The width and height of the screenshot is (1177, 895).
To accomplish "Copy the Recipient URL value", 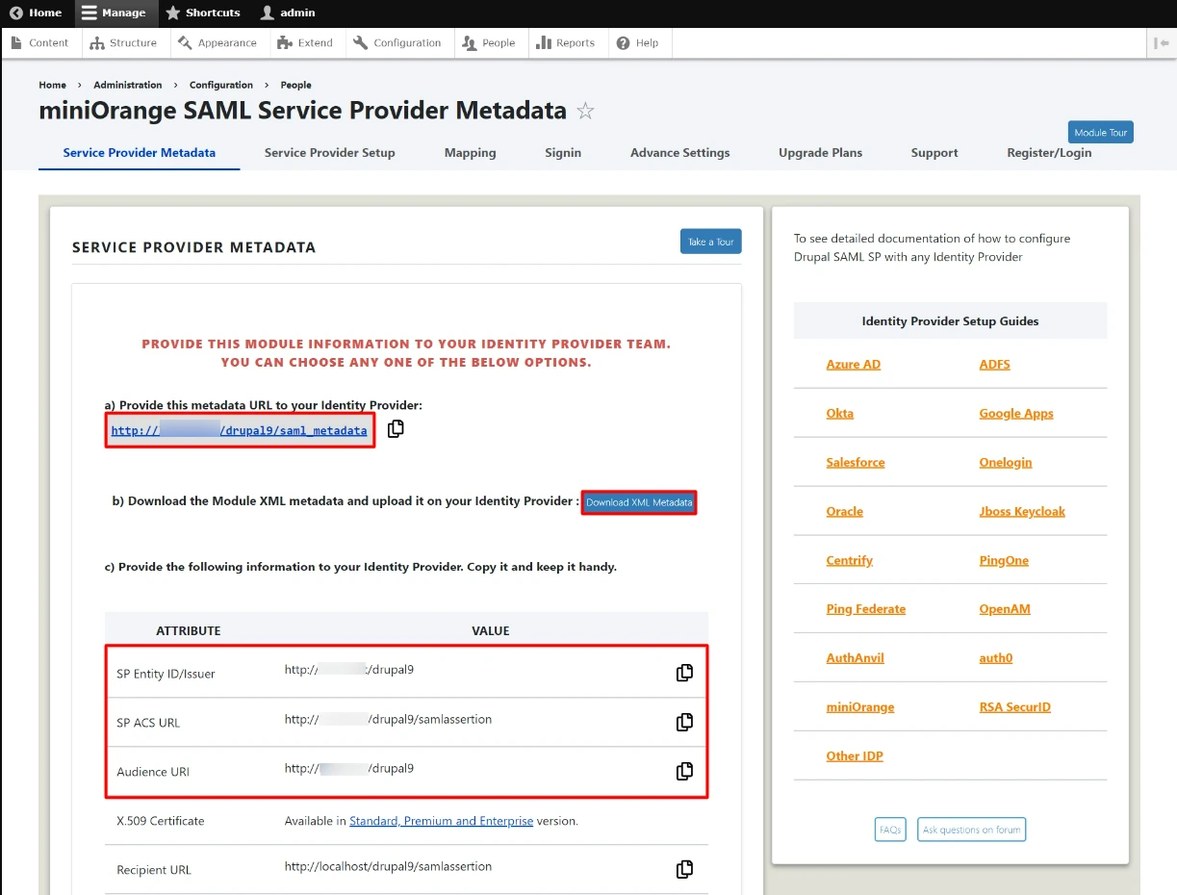I will point(684,869).
